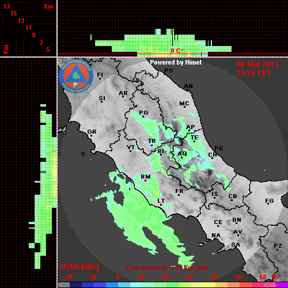Click the TE city label

195,138
